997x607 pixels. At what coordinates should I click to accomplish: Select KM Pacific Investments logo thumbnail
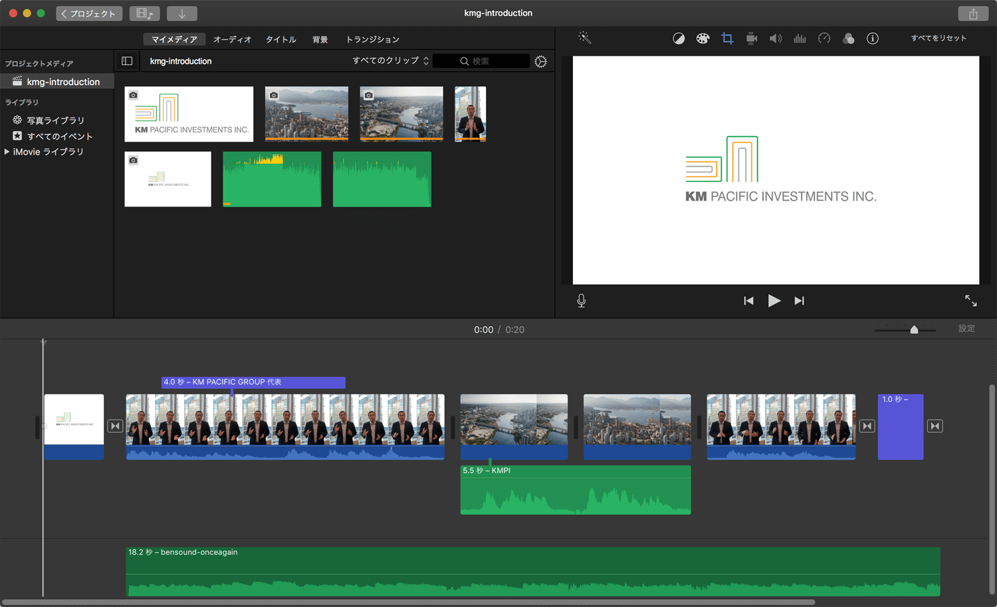point(189,114)
